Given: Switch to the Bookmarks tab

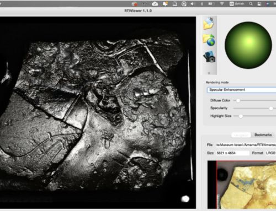Looking at the screenshot, I should tap(263, 135).
